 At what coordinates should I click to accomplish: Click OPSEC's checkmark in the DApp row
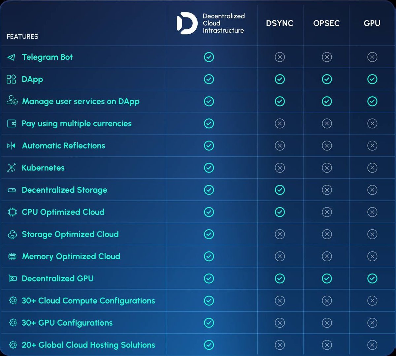click(327, 79)
